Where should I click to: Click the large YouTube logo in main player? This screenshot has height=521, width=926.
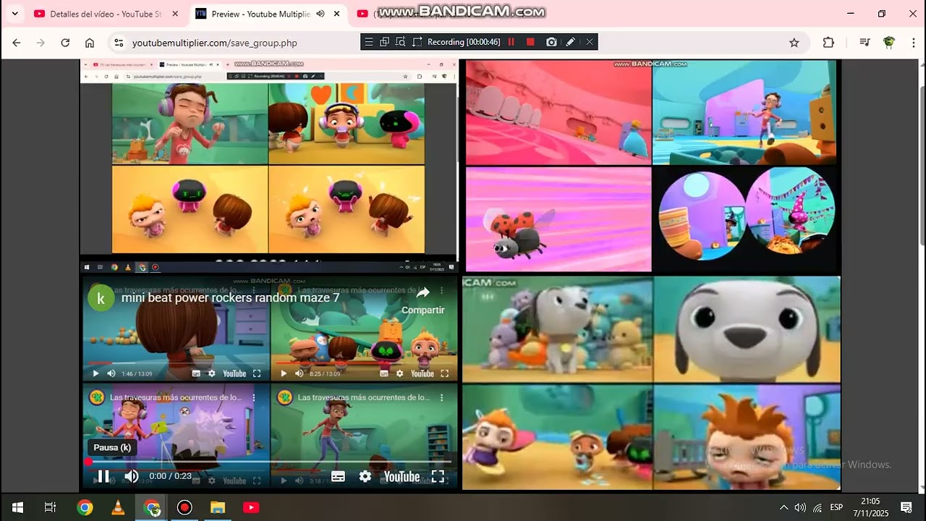click(402, 476)
